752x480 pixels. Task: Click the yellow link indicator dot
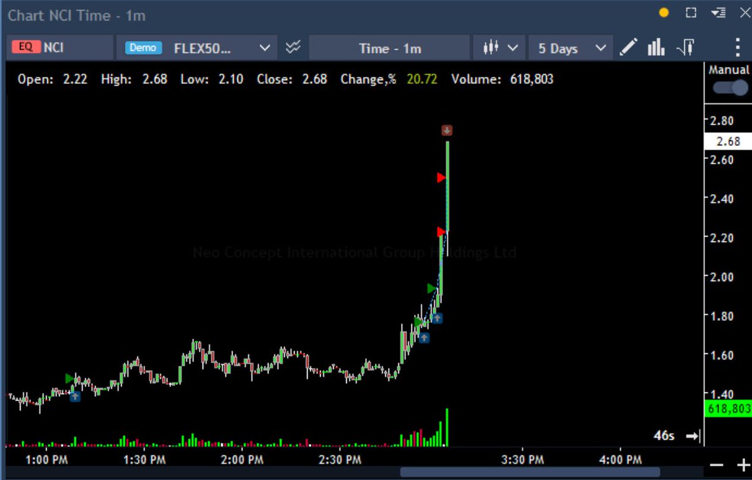click(664, 13)
